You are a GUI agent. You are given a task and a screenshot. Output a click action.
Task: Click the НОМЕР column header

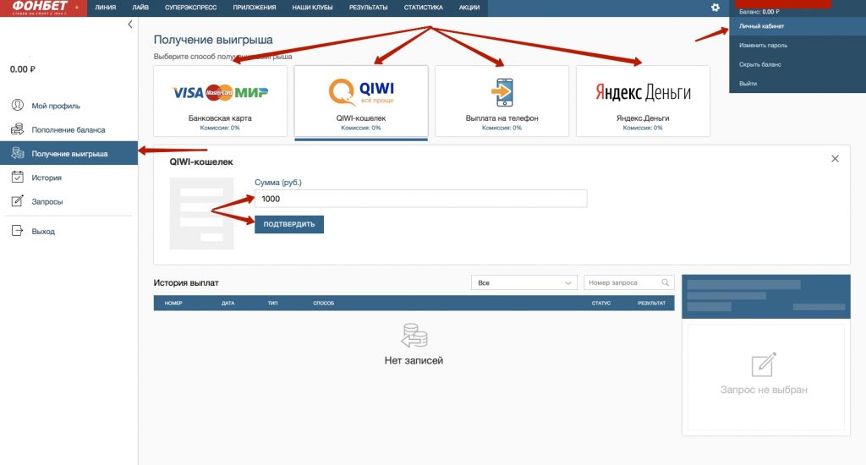click(x=173, y=304)
